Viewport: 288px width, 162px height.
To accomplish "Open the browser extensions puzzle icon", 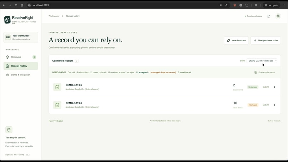I will coord(247,5).
